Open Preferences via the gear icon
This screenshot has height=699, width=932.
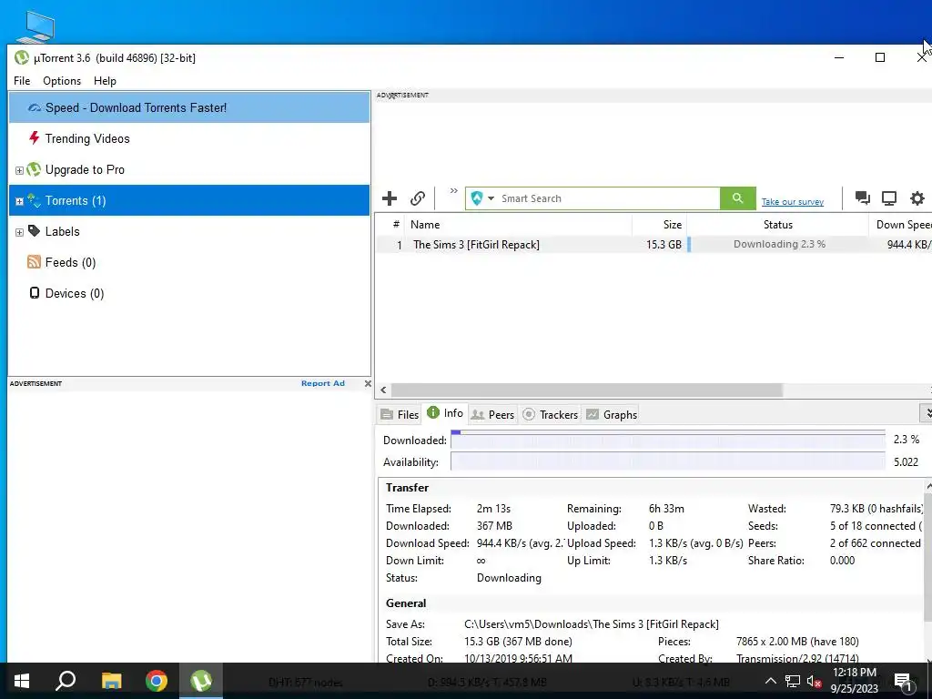pos(917,198)
